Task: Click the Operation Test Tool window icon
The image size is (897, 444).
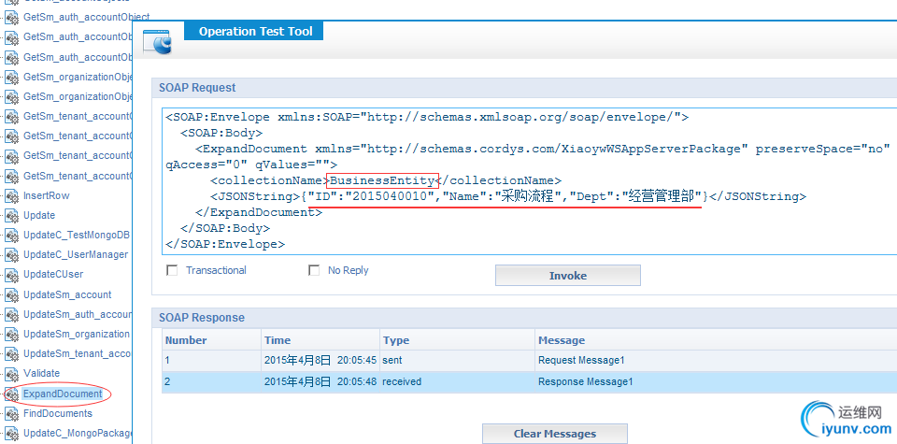Action: tap(157, 42)
